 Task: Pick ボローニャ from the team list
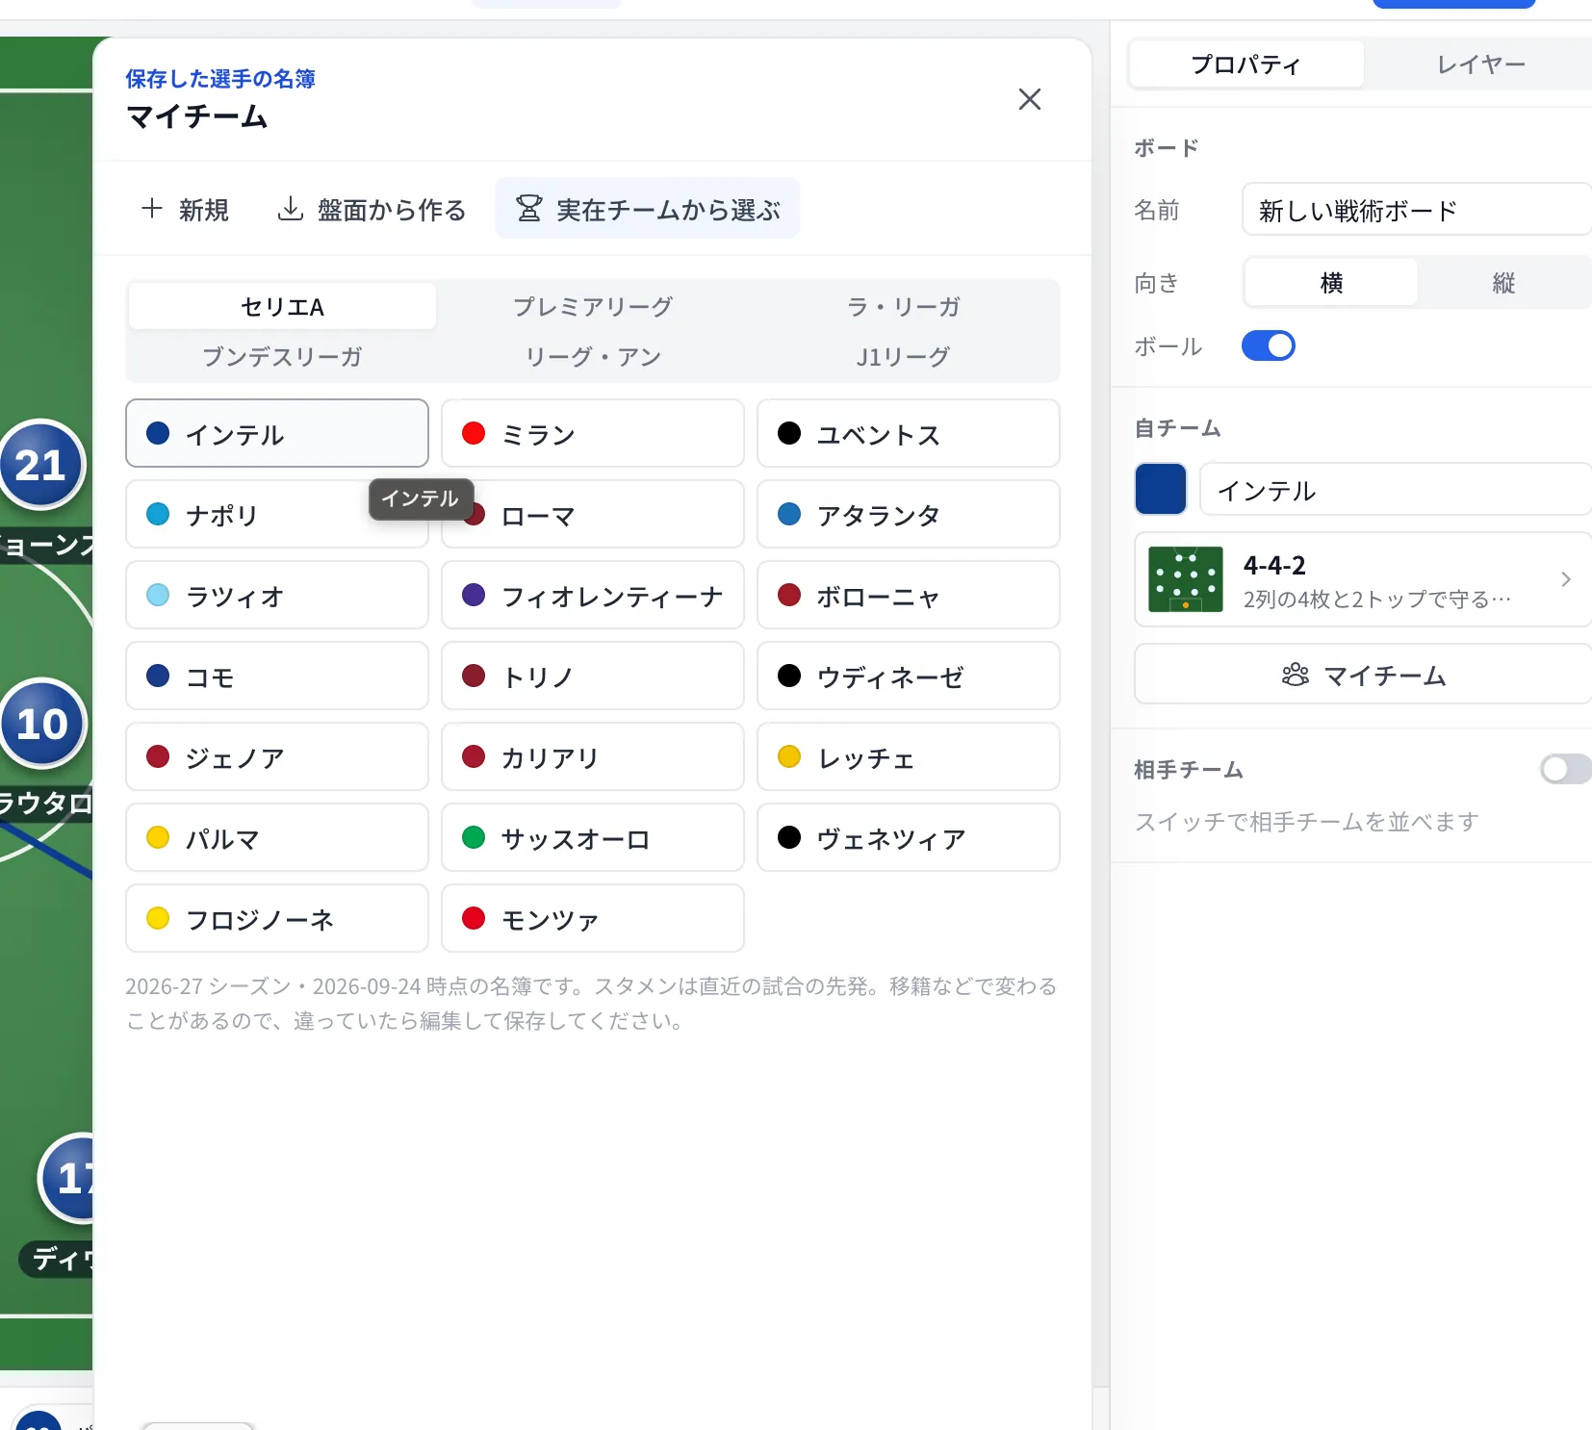[x=909, y=596]
